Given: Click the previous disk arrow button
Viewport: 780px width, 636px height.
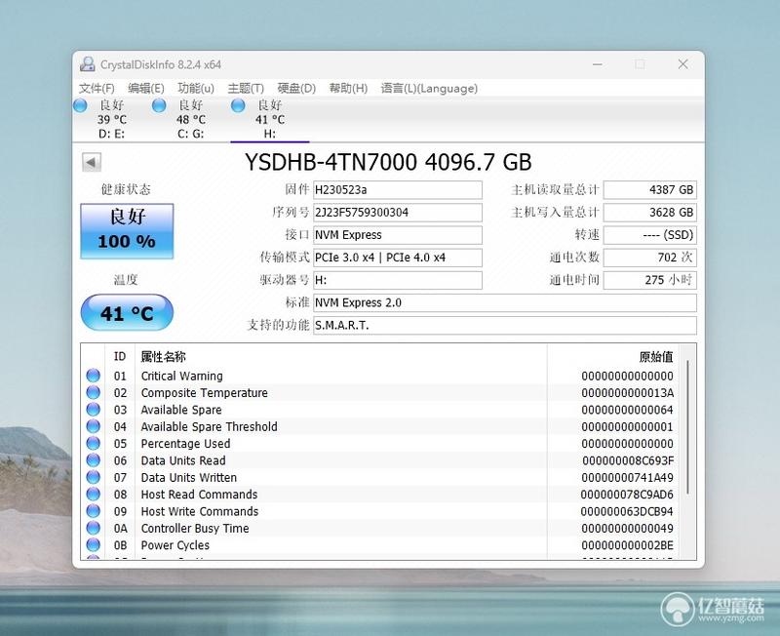Looking at the screenshot, I should (91, 162).
